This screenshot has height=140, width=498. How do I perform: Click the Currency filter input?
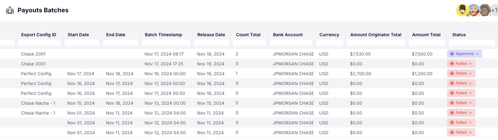(330, 43)
